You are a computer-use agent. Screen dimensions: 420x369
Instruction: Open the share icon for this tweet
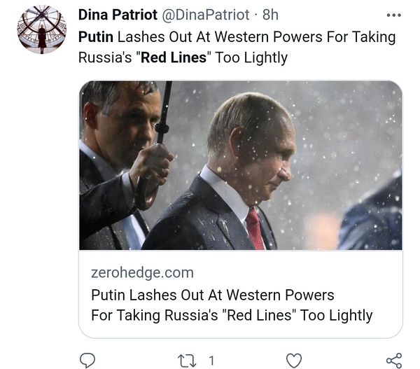[x=394, y=360]
